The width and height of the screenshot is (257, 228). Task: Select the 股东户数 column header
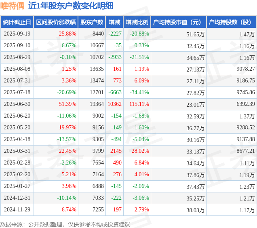click(92, 22)
